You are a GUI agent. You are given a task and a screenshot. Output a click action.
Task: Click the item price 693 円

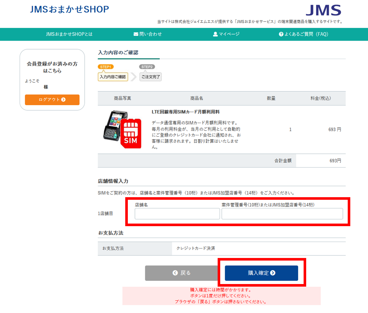[x=335, y=130]
